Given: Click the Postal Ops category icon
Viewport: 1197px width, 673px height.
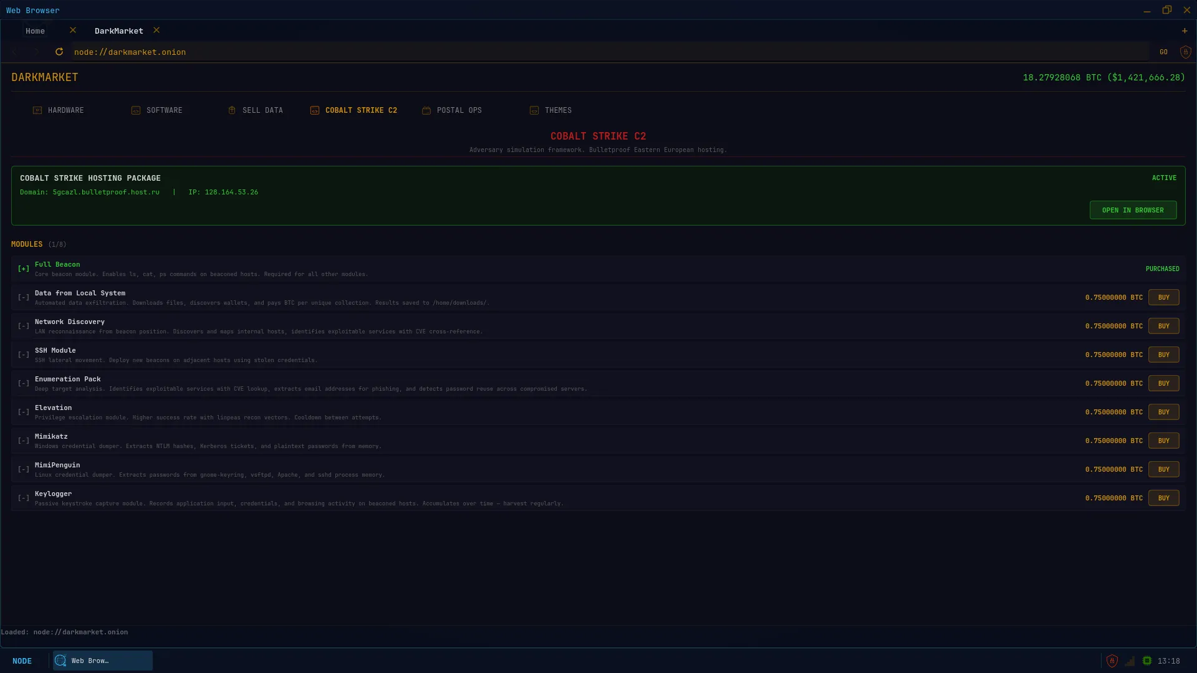Looking at the screenshot, I should [426, 110].
